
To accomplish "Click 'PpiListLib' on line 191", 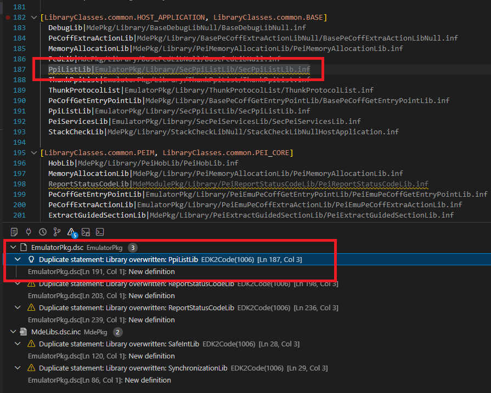I will click(70, 111).
